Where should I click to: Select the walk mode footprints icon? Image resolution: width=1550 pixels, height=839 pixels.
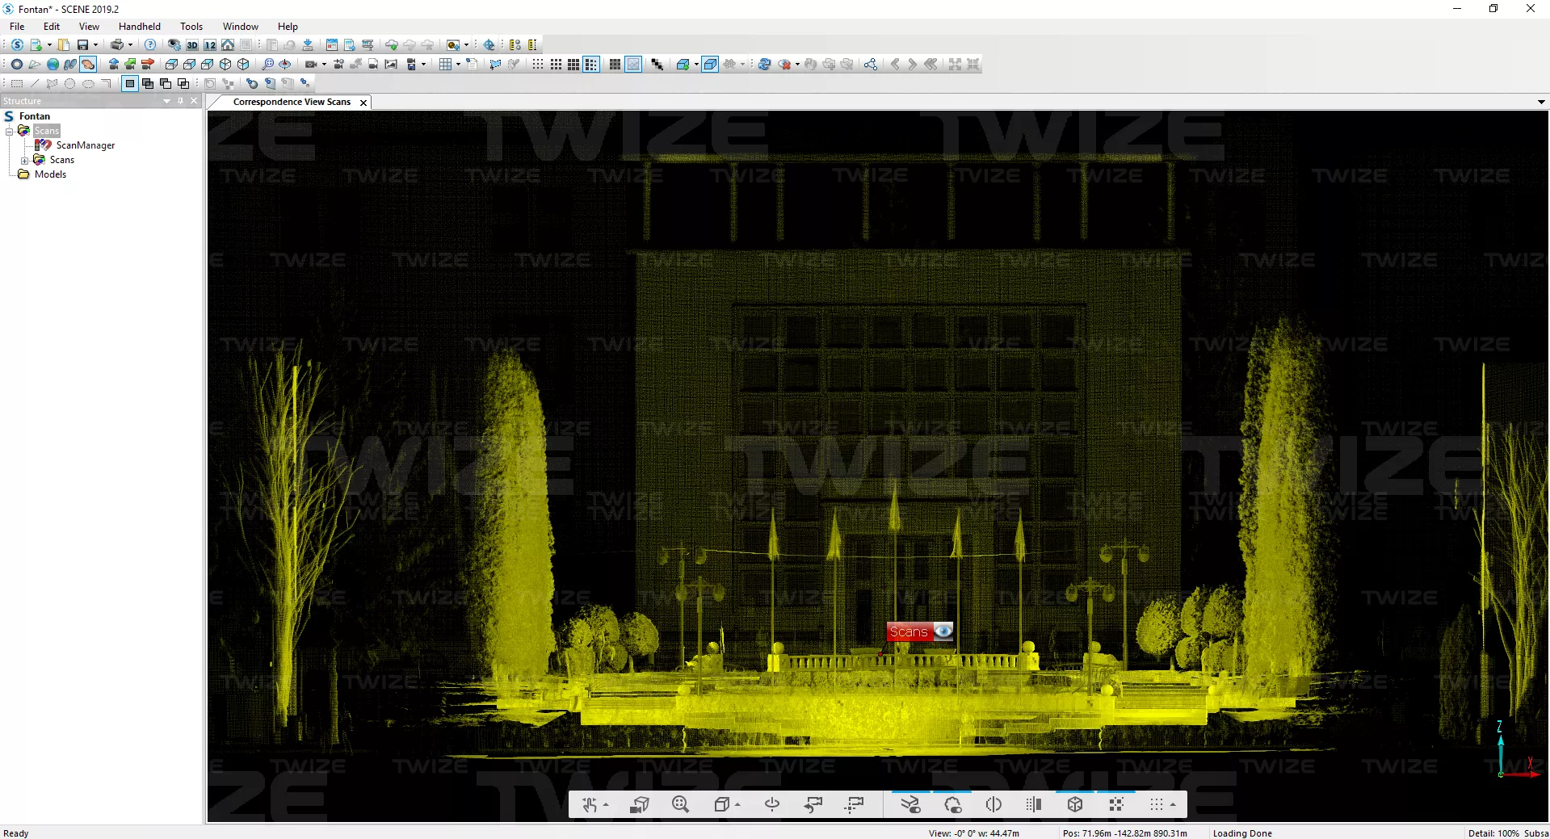point(70,65)
